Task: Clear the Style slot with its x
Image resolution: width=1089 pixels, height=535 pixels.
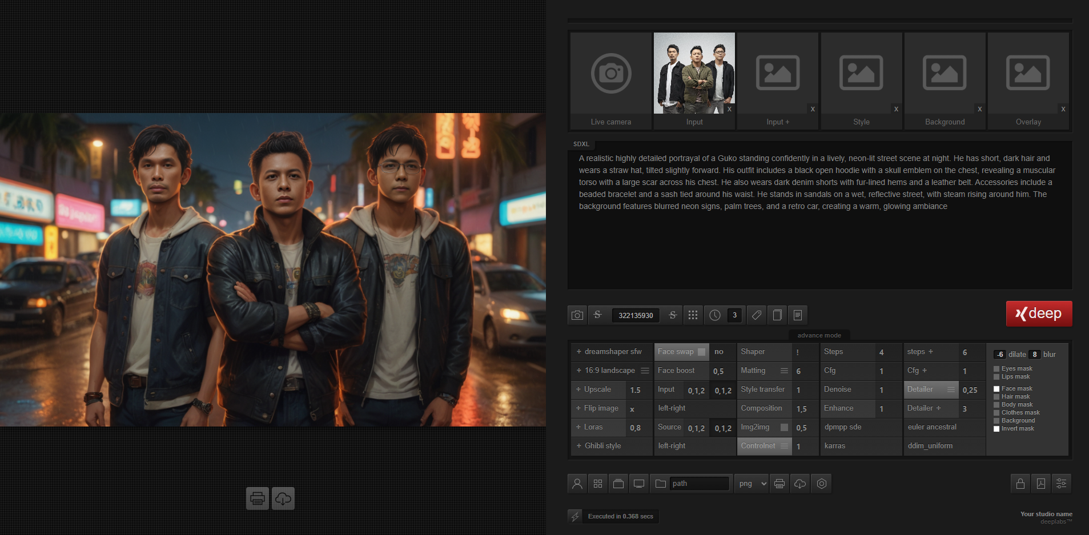Action: [896, 109]
